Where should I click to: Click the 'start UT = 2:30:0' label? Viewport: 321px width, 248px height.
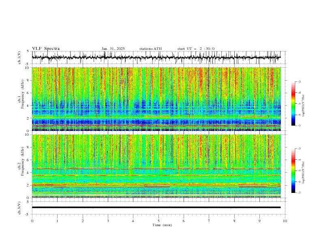click(x=196, y=49)
